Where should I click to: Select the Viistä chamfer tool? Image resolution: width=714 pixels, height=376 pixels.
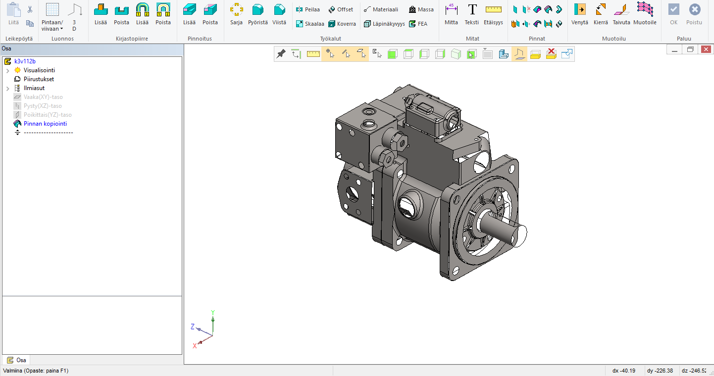point(279,14)
